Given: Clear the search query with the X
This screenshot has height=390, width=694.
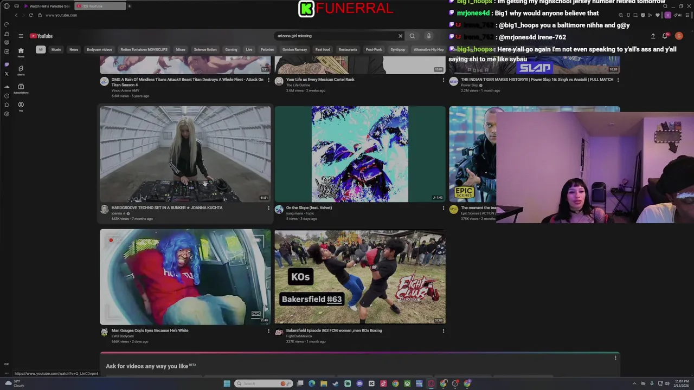Looking at the screenshot, I should tap(400, 36).
